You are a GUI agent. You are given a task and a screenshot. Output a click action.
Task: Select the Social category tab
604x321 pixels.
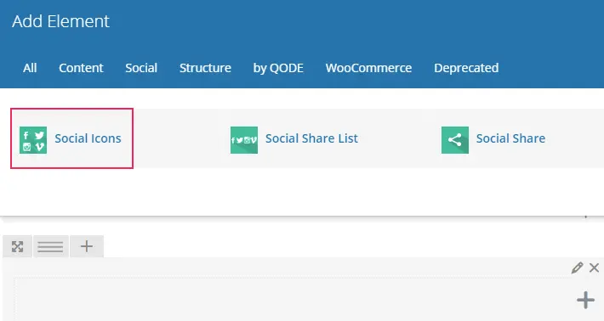[141, 68]
